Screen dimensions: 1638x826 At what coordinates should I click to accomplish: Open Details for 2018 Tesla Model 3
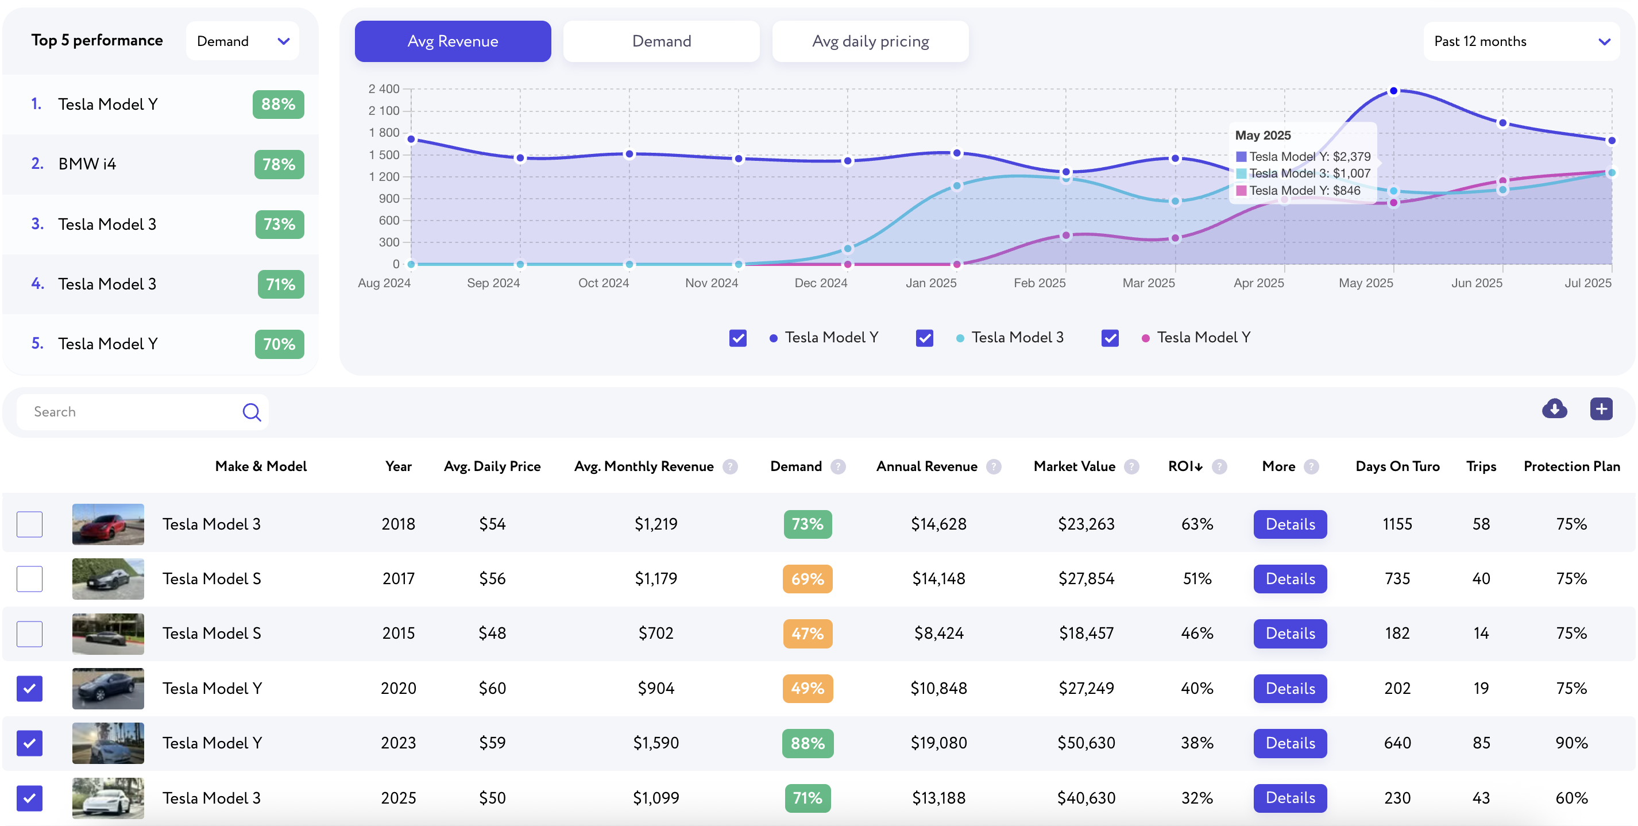[1290, 524]
